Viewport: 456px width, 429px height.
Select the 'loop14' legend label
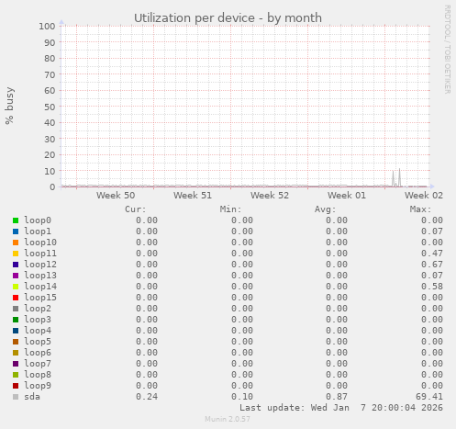click(40, 287)
